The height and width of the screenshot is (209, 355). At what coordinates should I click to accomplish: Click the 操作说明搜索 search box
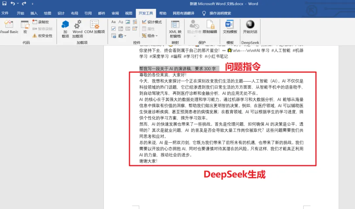pyautogui.click(x=220, y=13)
